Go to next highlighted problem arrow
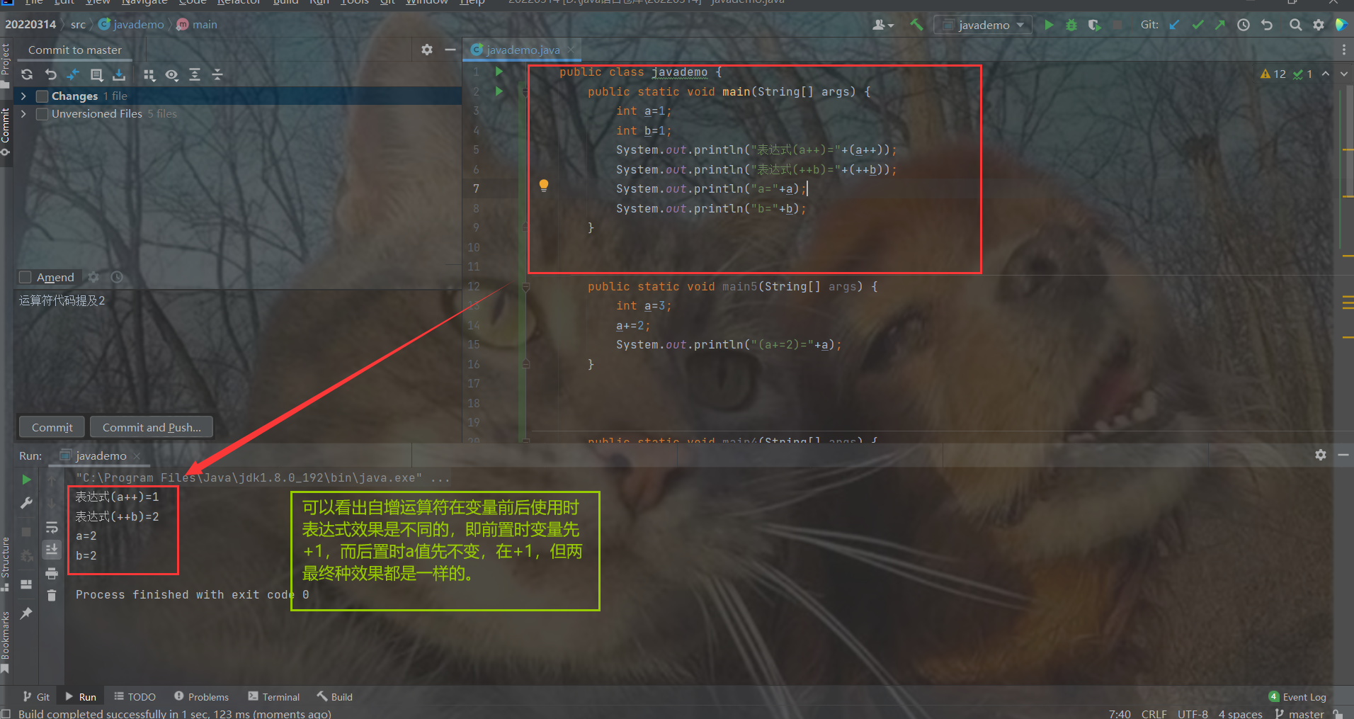This screenshot has height=719, width=1354. pyautogui.click(x=1343, y=74)
